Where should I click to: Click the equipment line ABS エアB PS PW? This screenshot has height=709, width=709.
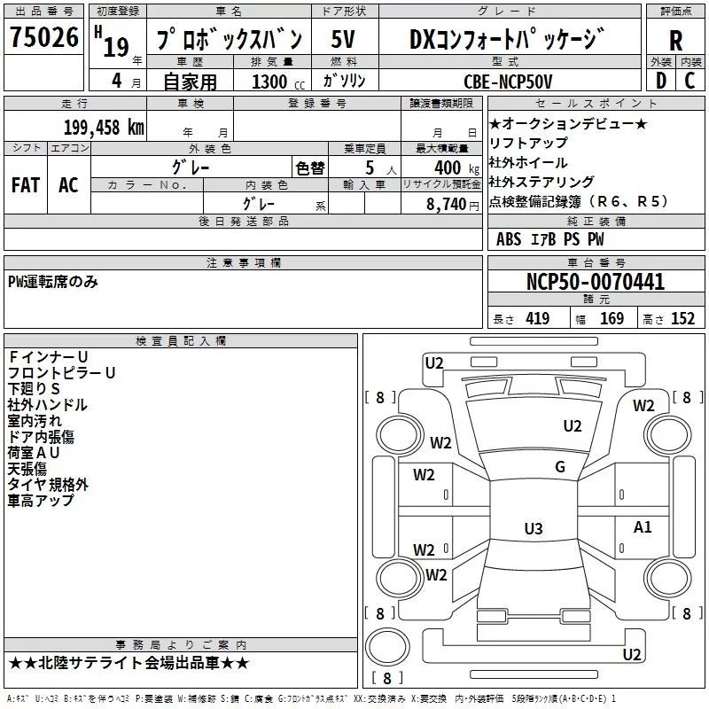(549, 239)
